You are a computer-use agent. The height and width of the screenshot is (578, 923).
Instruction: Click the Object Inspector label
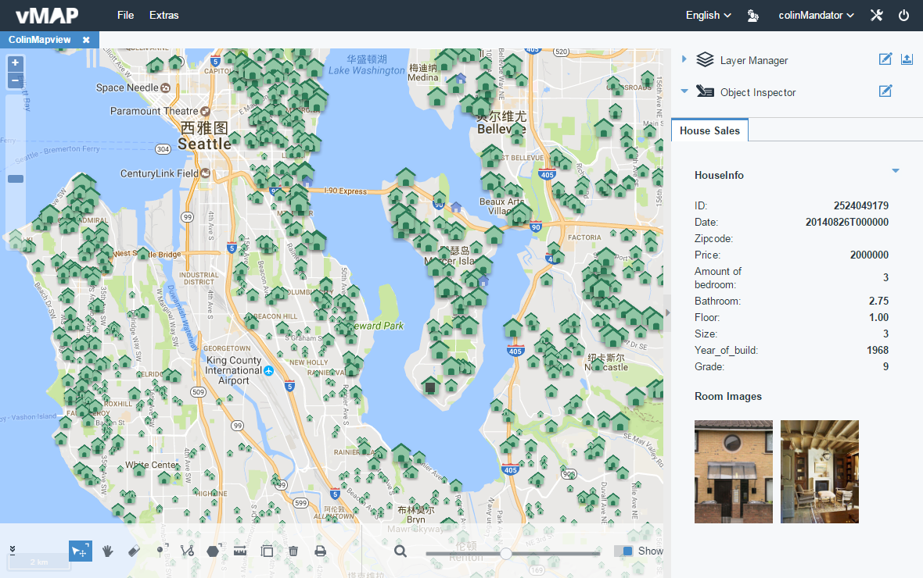click(x=758, y=92)
